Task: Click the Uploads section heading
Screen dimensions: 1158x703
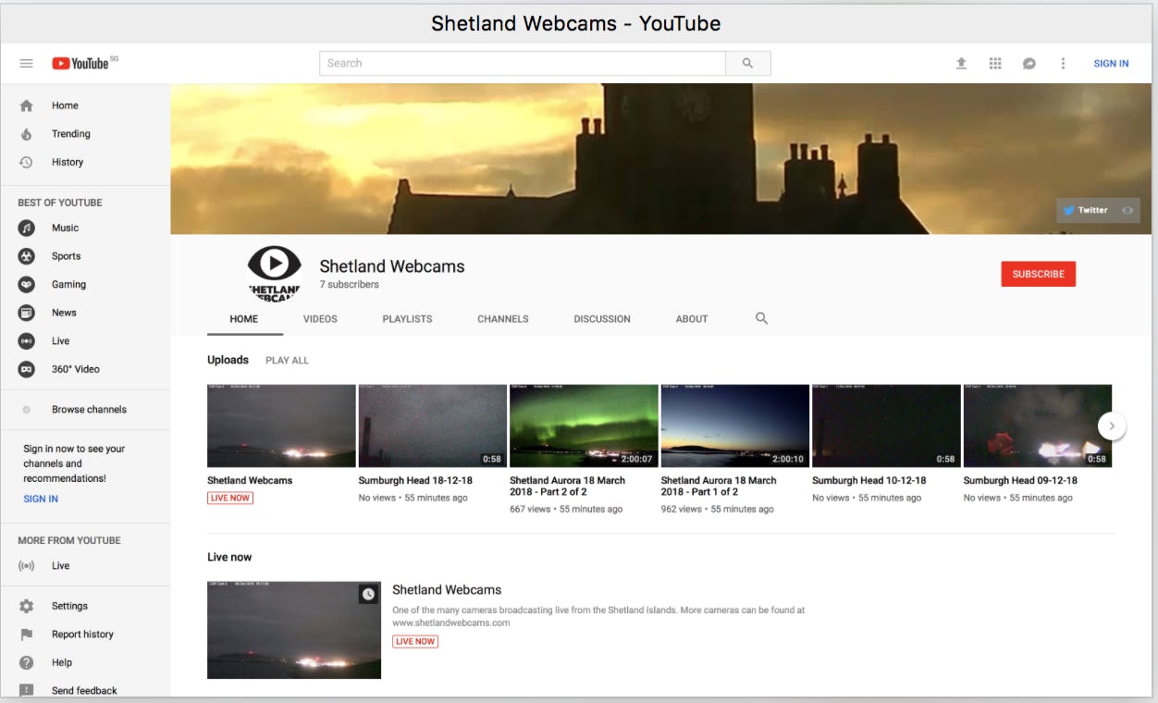Action: pyautogui.click(x=228, y=360)
